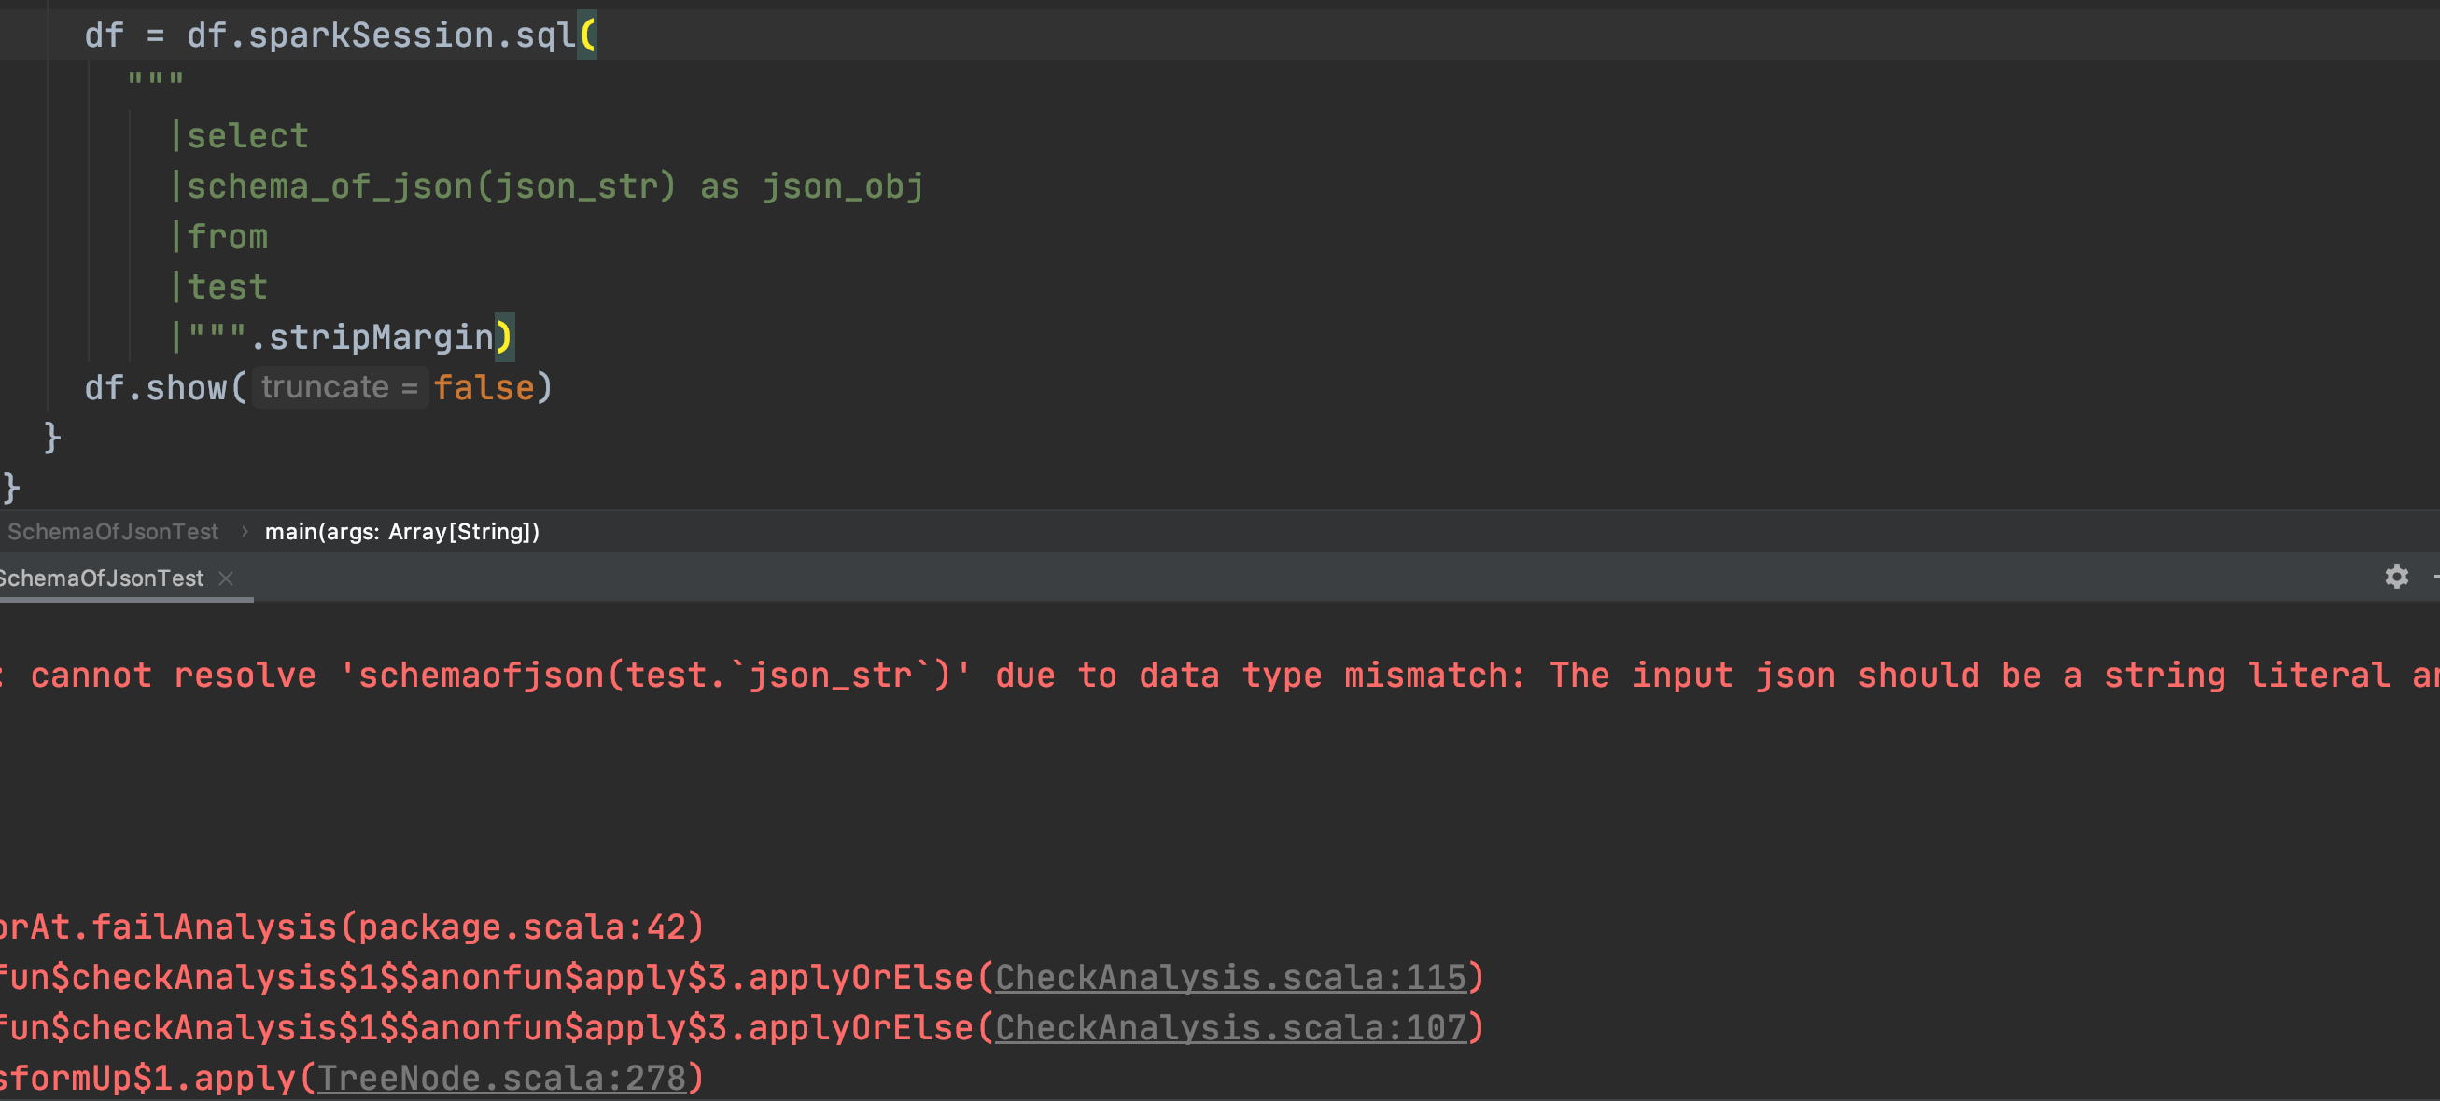This screenshot has width=2440, height=1101.
Task: Click the highlighted closing parenthesis after stripMargin
Action: [505, 337]
